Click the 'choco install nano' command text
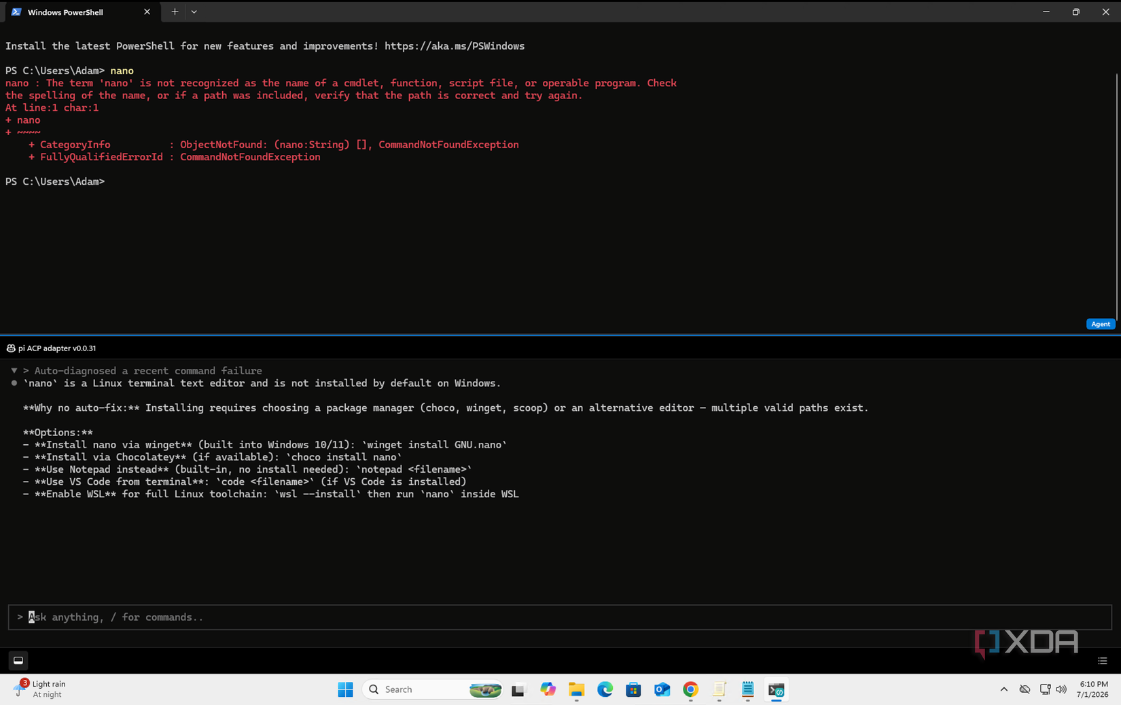The width and height of the screenshot is (1121, 705). [343, 457]
